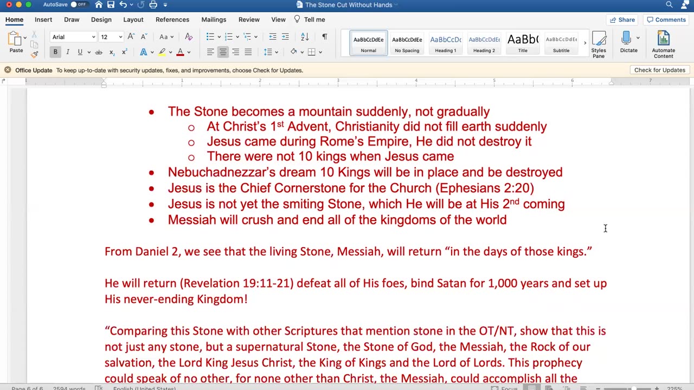Open the Mailings tab
The width and height of the screenshot is (694, 390).
214,19
